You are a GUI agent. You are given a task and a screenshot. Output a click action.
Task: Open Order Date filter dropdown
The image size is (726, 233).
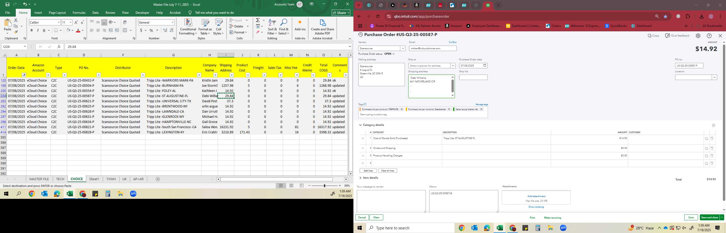coord(24,75)
